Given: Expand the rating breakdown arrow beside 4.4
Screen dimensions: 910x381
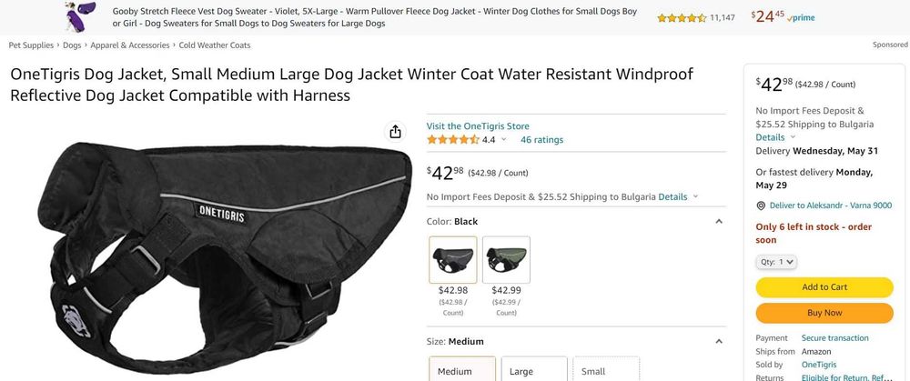Looking at the screenshot, I should (503, 140).
